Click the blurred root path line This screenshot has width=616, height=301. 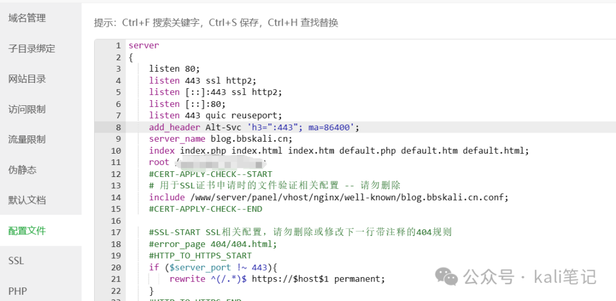coord(208,162)
